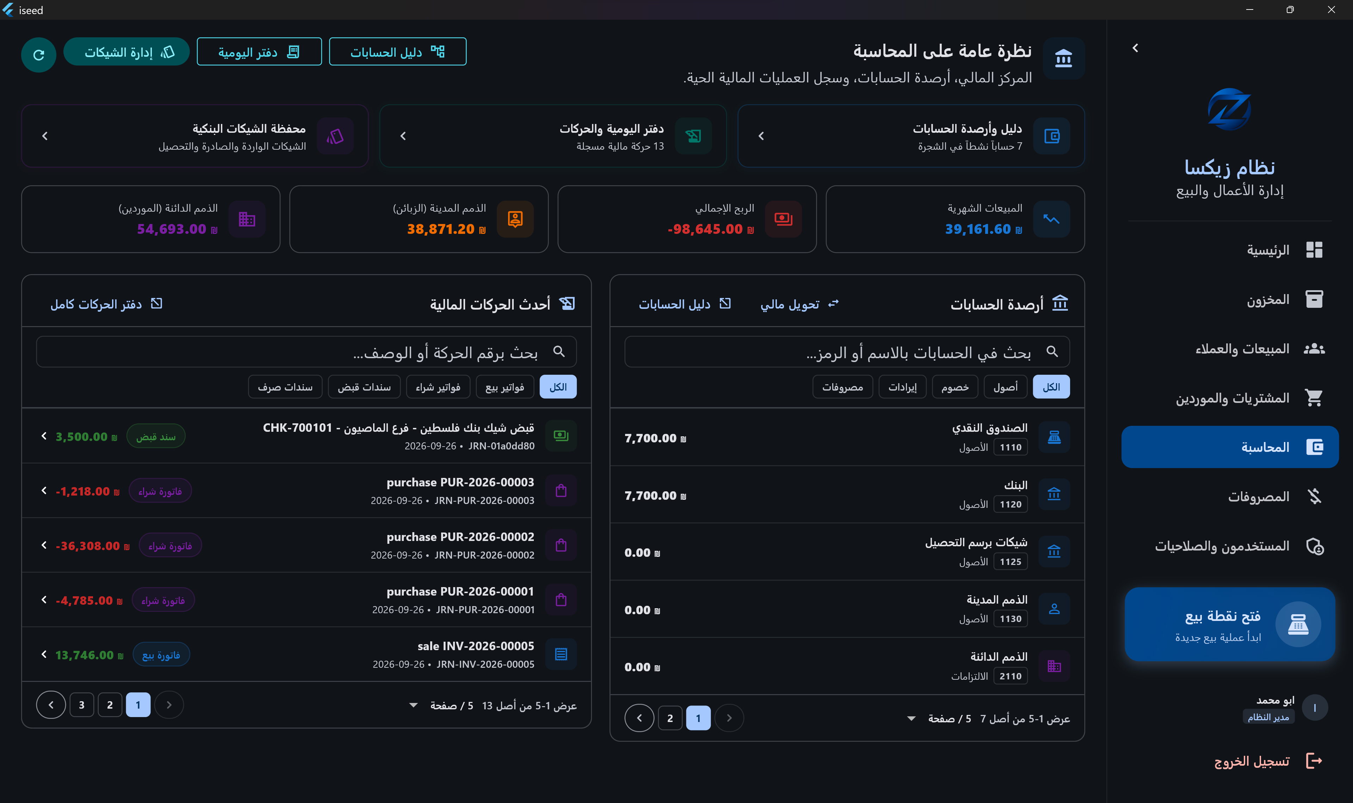Filter accounts by خصوم chip
Viewport: 1353px width, 803px height.
point(955,387)
